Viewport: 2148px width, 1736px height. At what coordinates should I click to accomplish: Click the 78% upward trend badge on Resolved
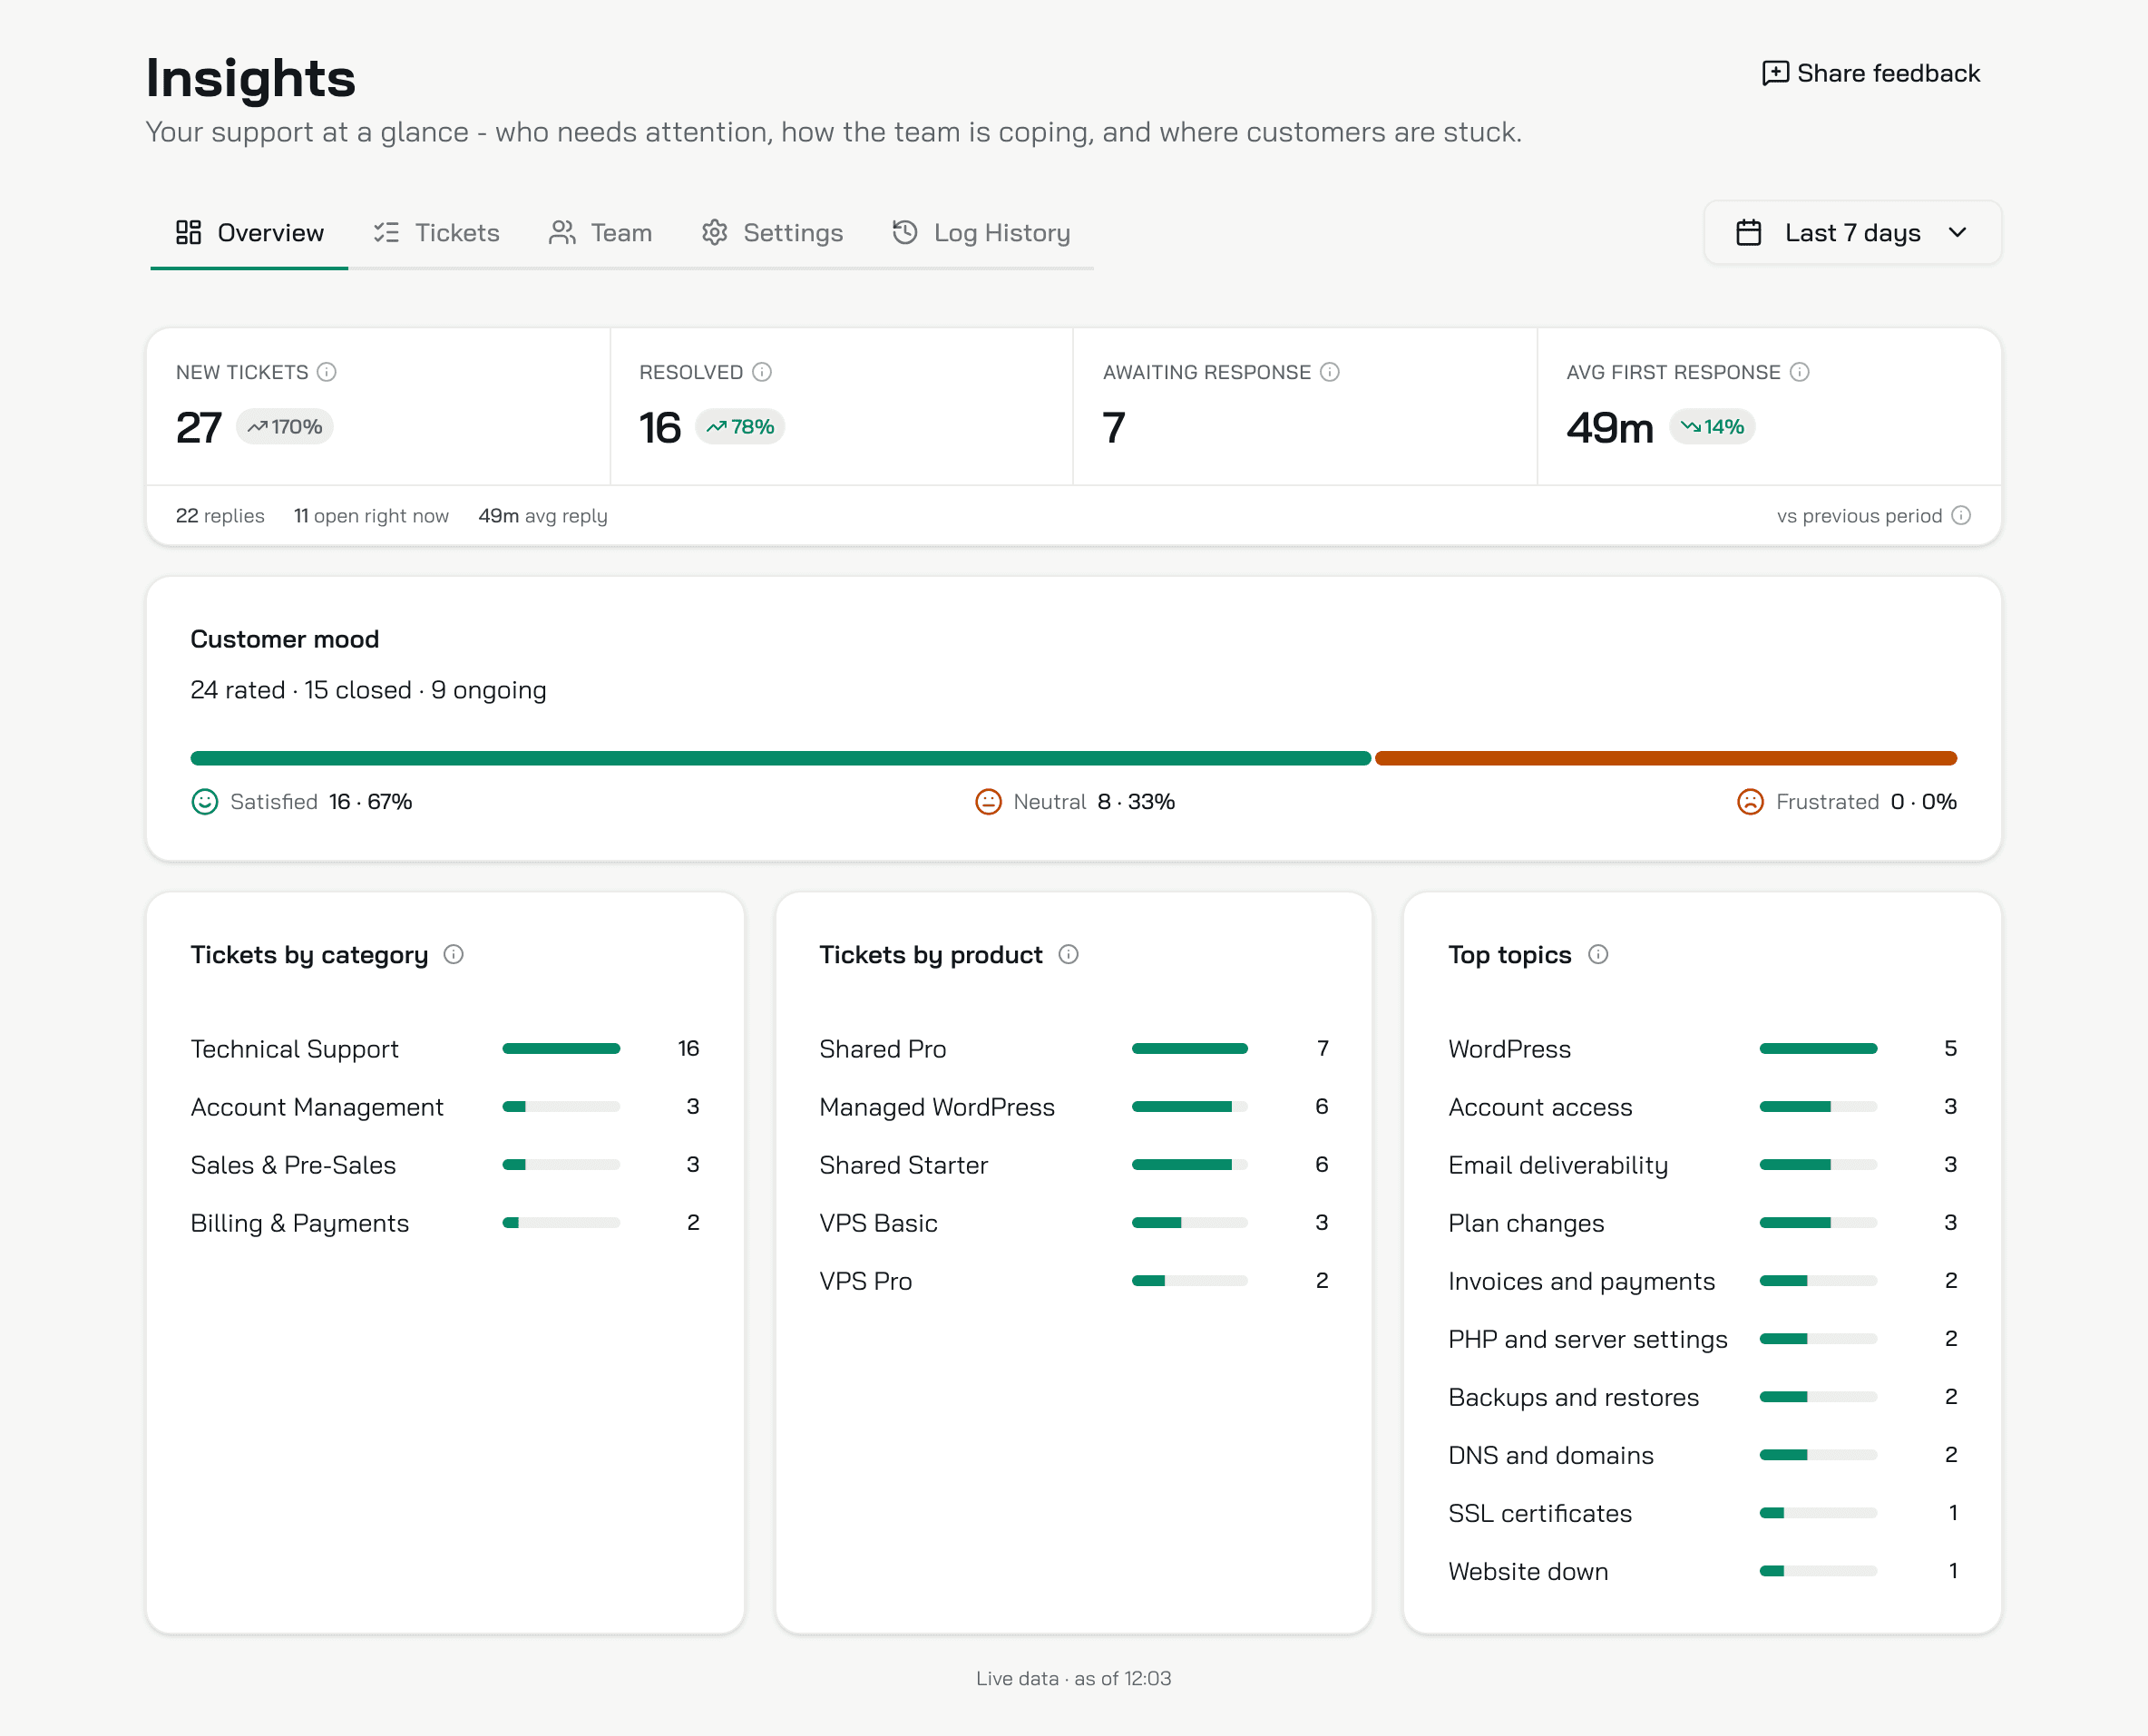[740, 427]
